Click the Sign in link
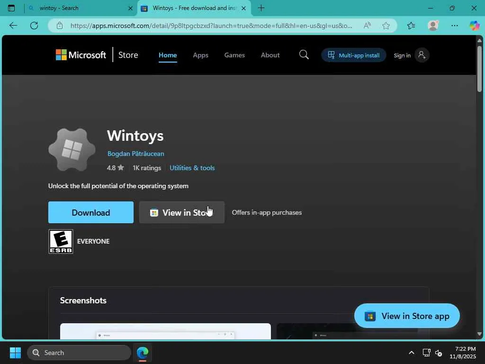485x364 pixels. tap(402, 55)
